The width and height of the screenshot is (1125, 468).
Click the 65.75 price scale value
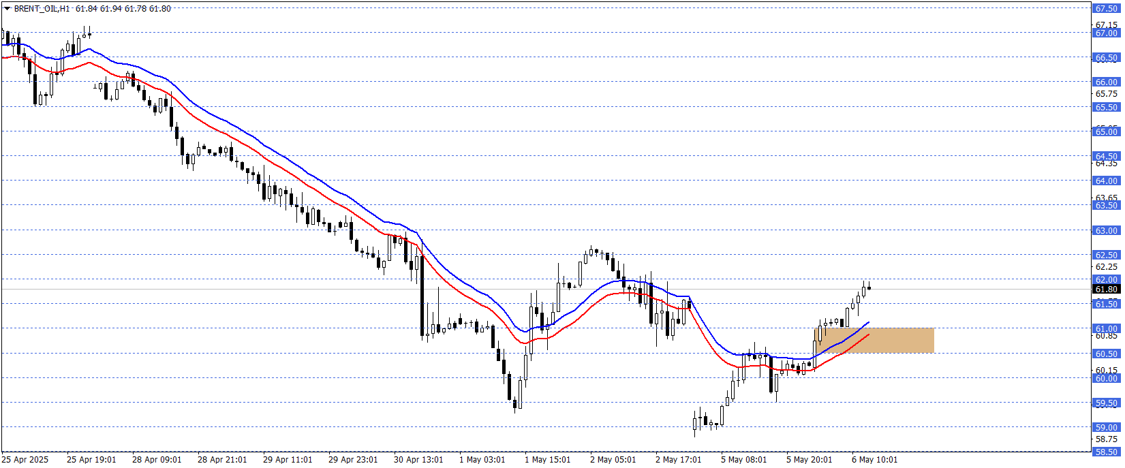1107,94
